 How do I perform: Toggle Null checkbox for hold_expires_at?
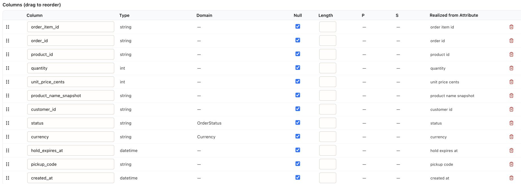pos(298,150)
